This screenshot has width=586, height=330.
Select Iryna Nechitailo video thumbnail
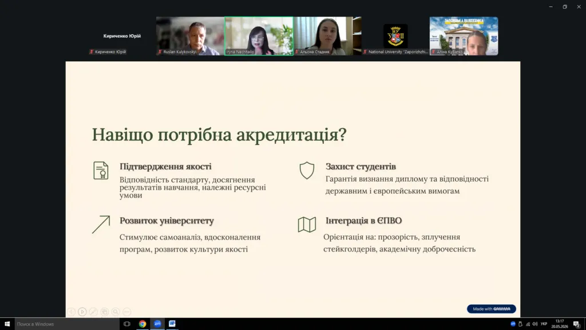point(259,36)
